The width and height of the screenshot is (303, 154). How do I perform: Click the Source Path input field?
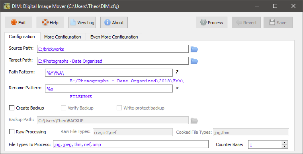coord(113,49)
